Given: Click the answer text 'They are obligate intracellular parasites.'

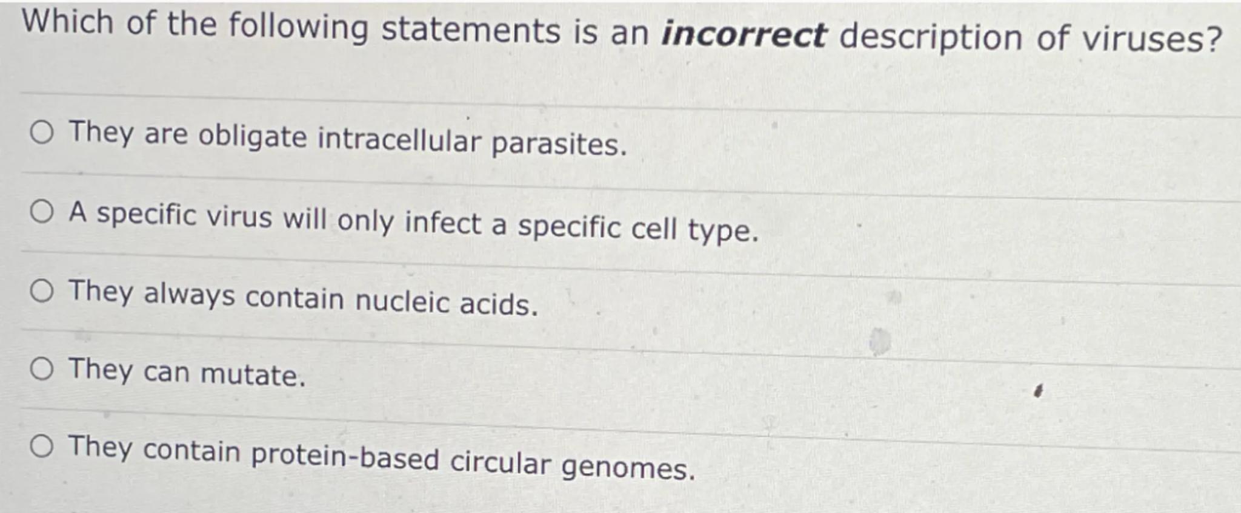Looking at the screenshot, I should [347, 139].
